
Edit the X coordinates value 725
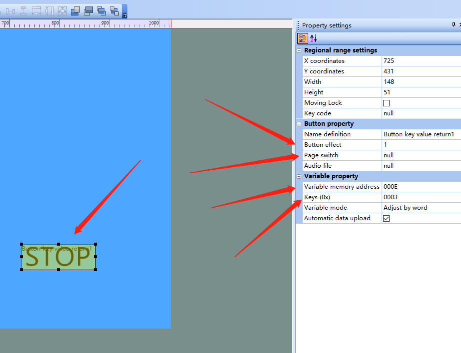click(422, 61)
